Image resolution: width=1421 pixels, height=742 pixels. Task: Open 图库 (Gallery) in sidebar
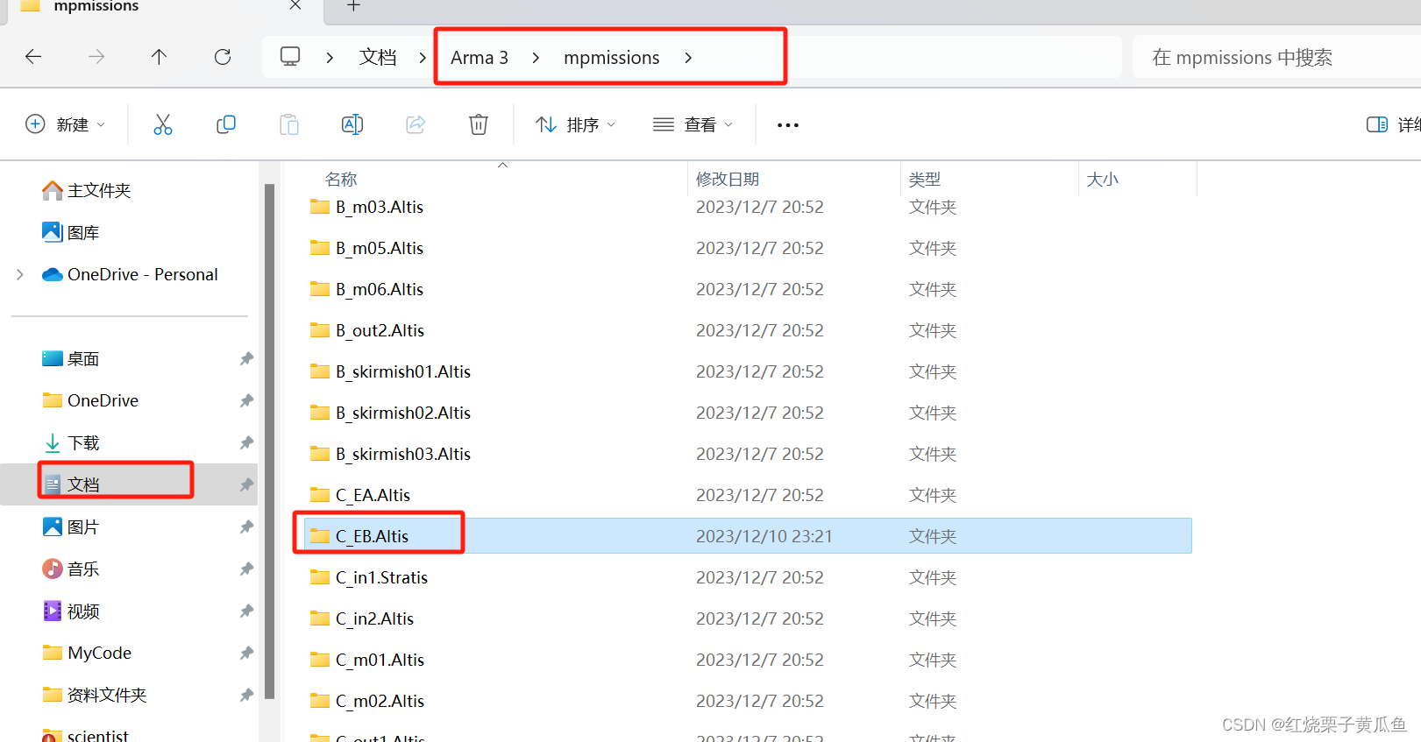click(70, 232)
